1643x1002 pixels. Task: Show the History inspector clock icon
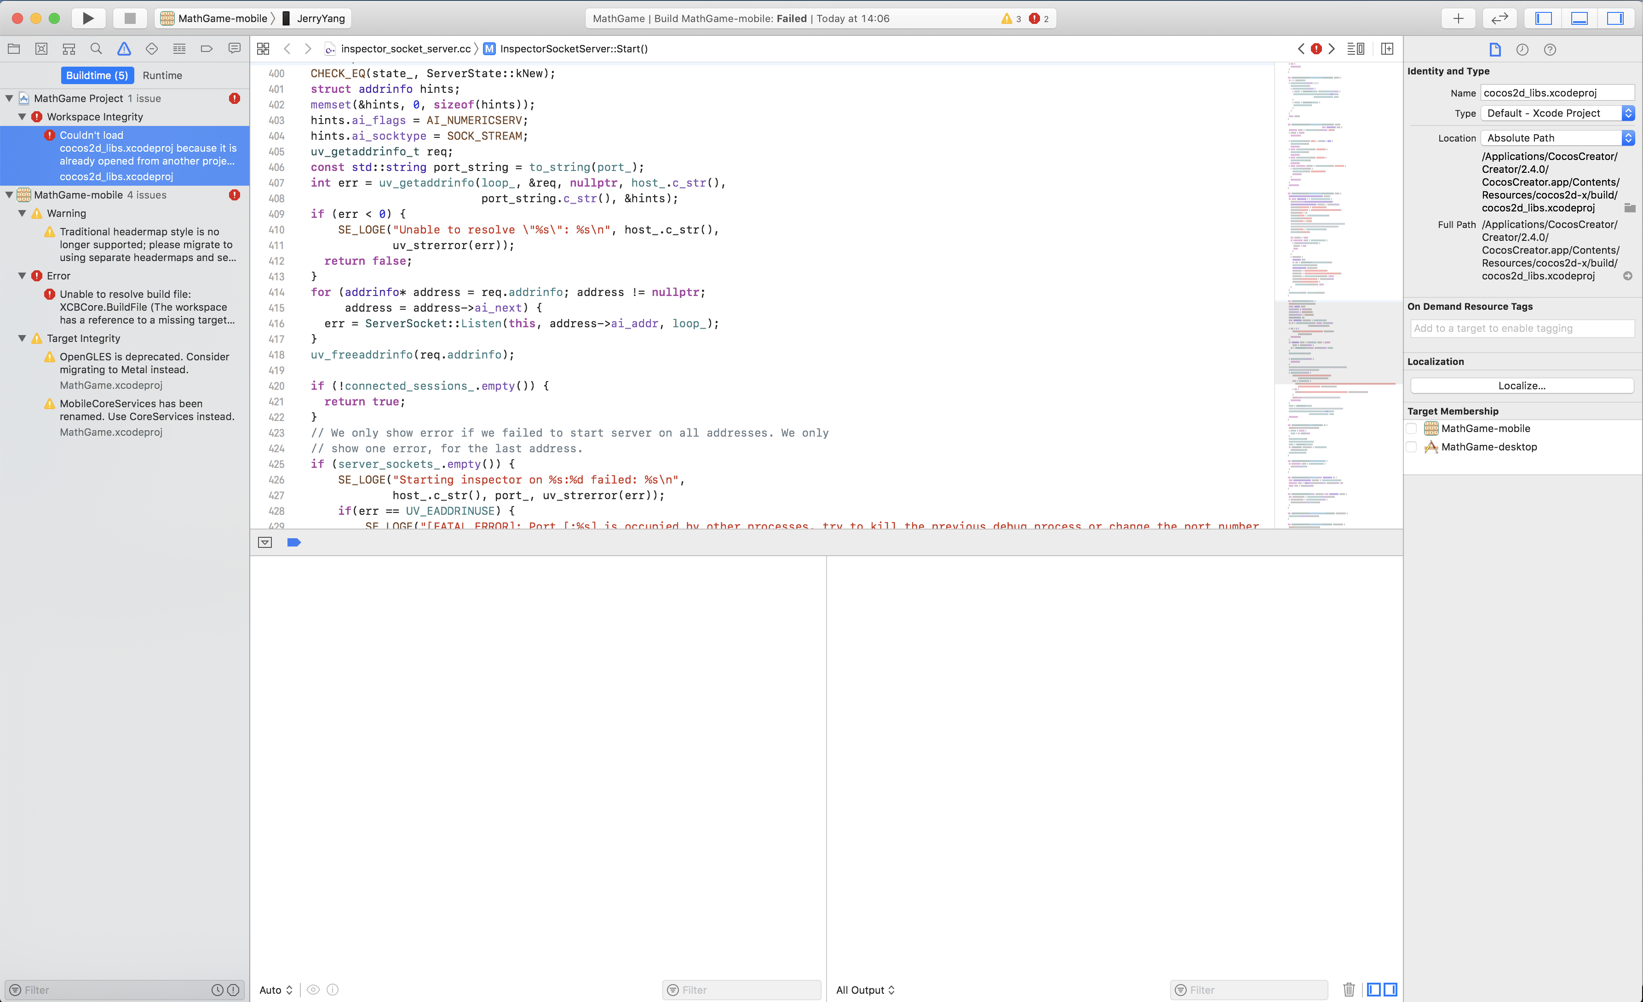(1522, 49)
